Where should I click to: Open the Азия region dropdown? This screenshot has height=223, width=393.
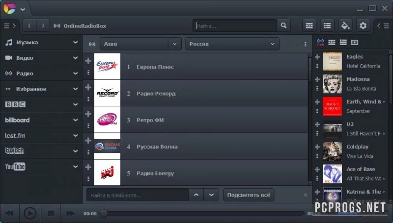(140, 44)
